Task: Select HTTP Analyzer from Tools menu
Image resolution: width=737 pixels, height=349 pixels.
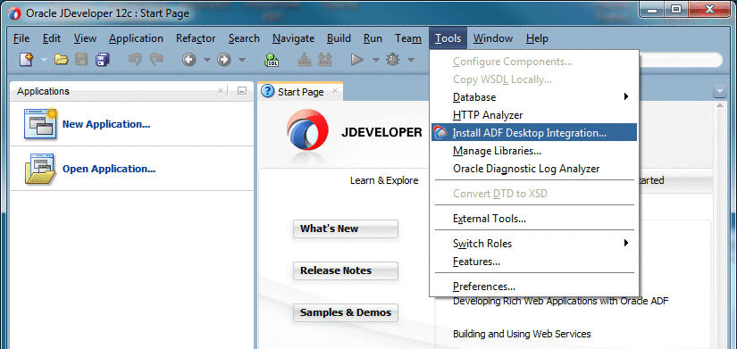Action: (x=533, y=115)
